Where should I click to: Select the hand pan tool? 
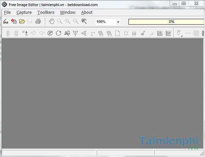[52, 21]
